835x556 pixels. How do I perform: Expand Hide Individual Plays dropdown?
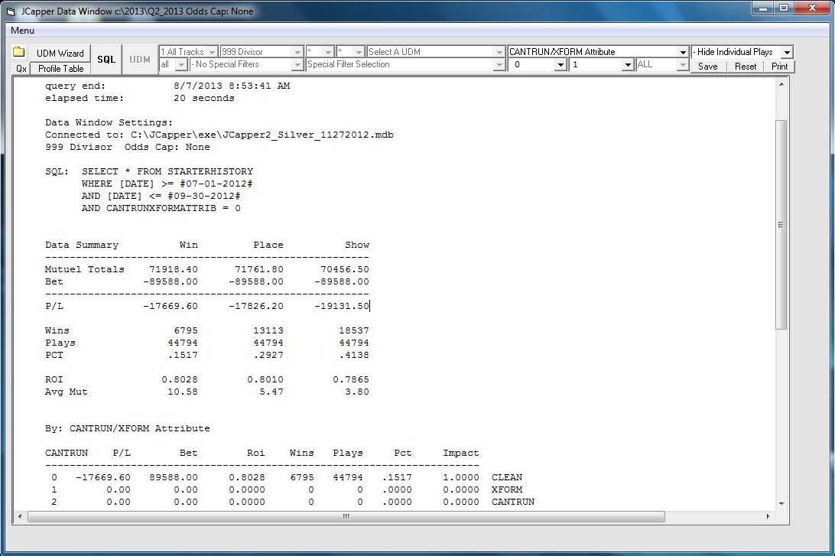point(787,52)
